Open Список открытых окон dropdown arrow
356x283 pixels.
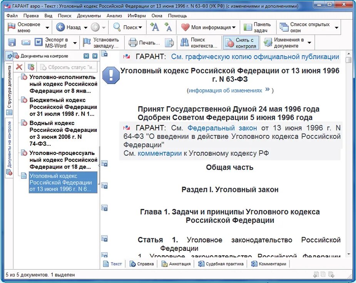(336, 28)
